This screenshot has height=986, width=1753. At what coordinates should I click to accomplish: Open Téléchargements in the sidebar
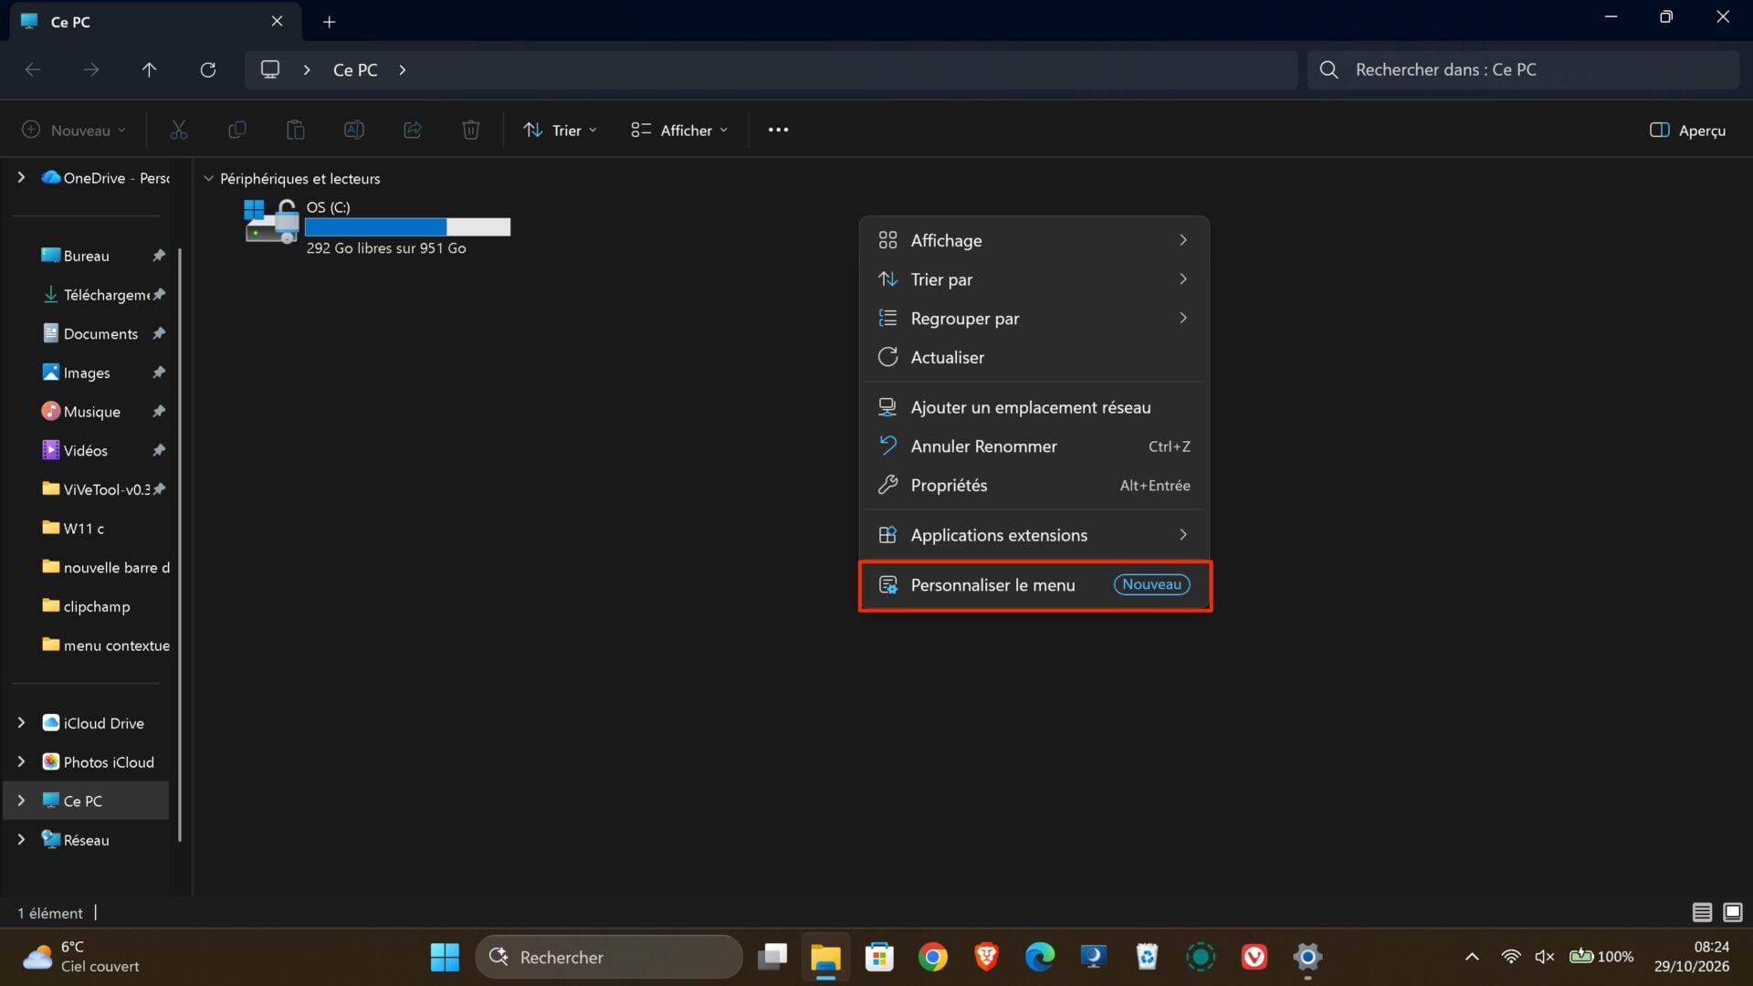click(x=103, y=295)
